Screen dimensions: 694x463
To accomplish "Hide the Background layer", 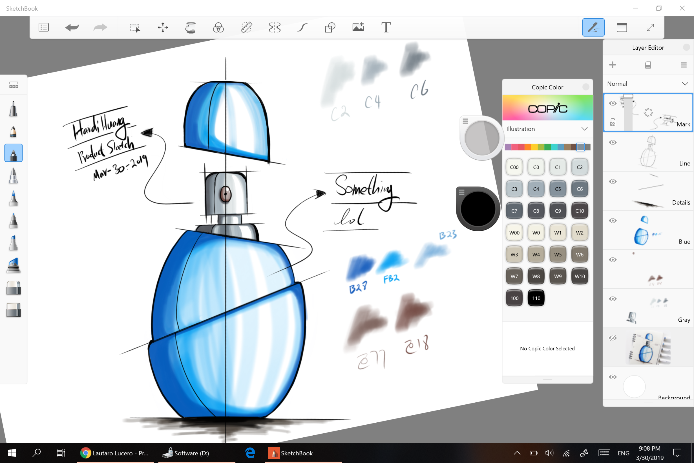I will [613, 377].
